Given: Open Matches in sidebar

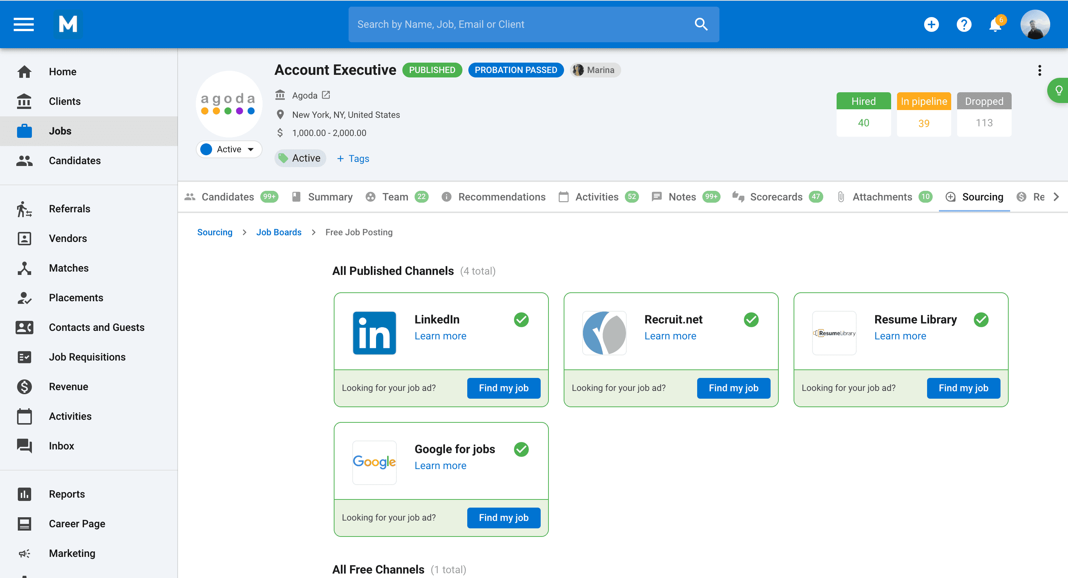Looking at the screenshot, I should 89,268.
